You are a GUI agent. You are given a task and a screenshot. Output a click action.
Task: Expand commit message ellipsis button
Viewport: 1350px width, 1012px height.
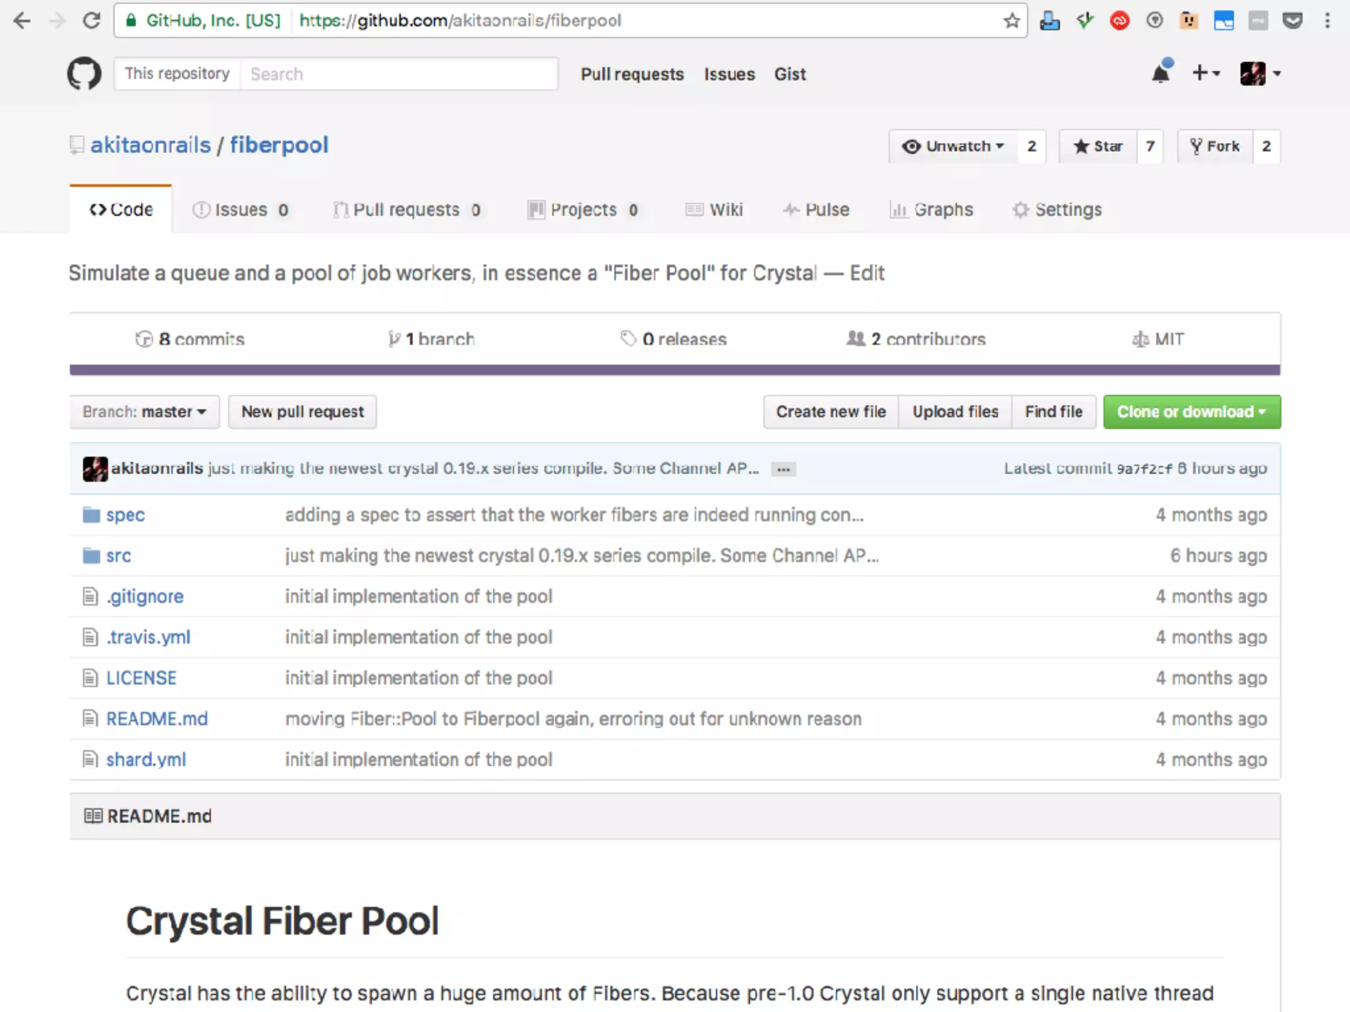[783, 469]
